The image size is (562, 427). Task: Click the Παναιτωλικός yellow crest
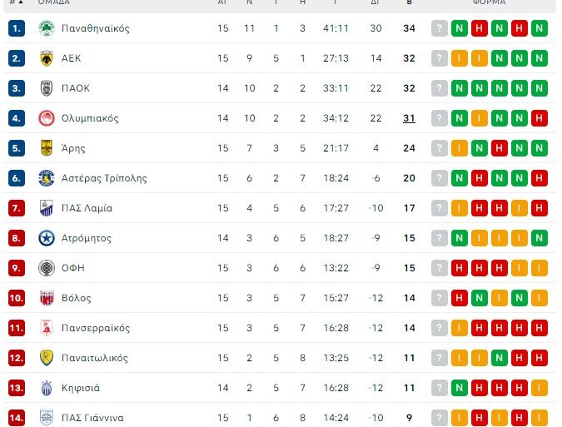46,358
